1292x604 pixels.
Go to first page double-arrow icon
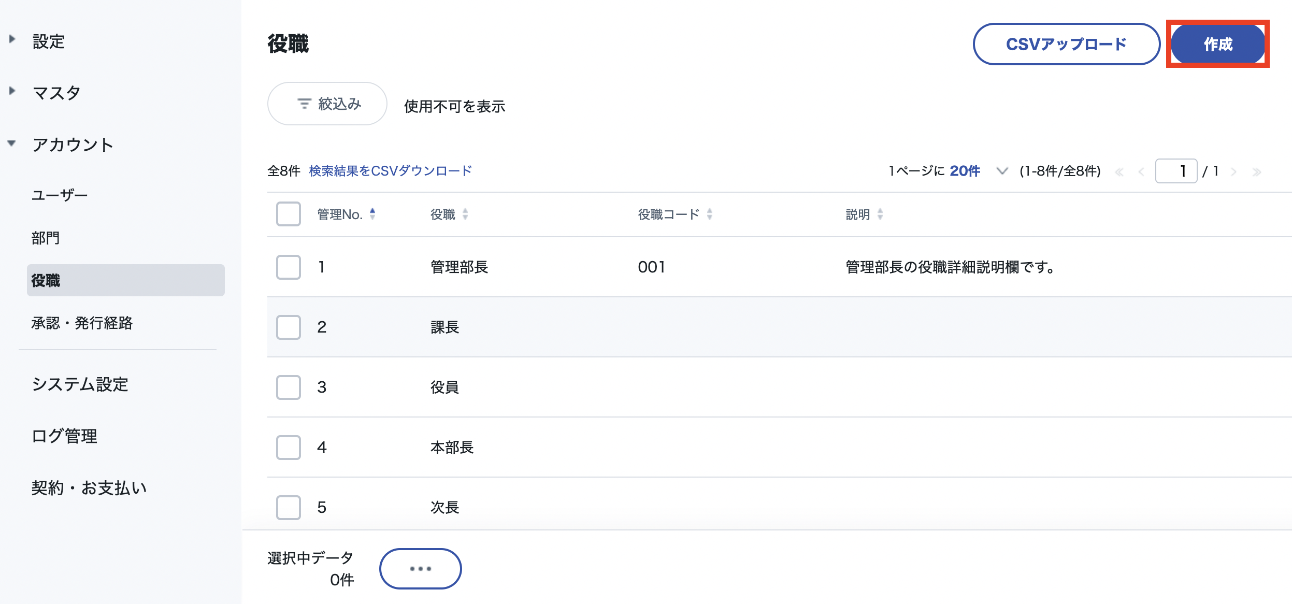click(1119, 172)
